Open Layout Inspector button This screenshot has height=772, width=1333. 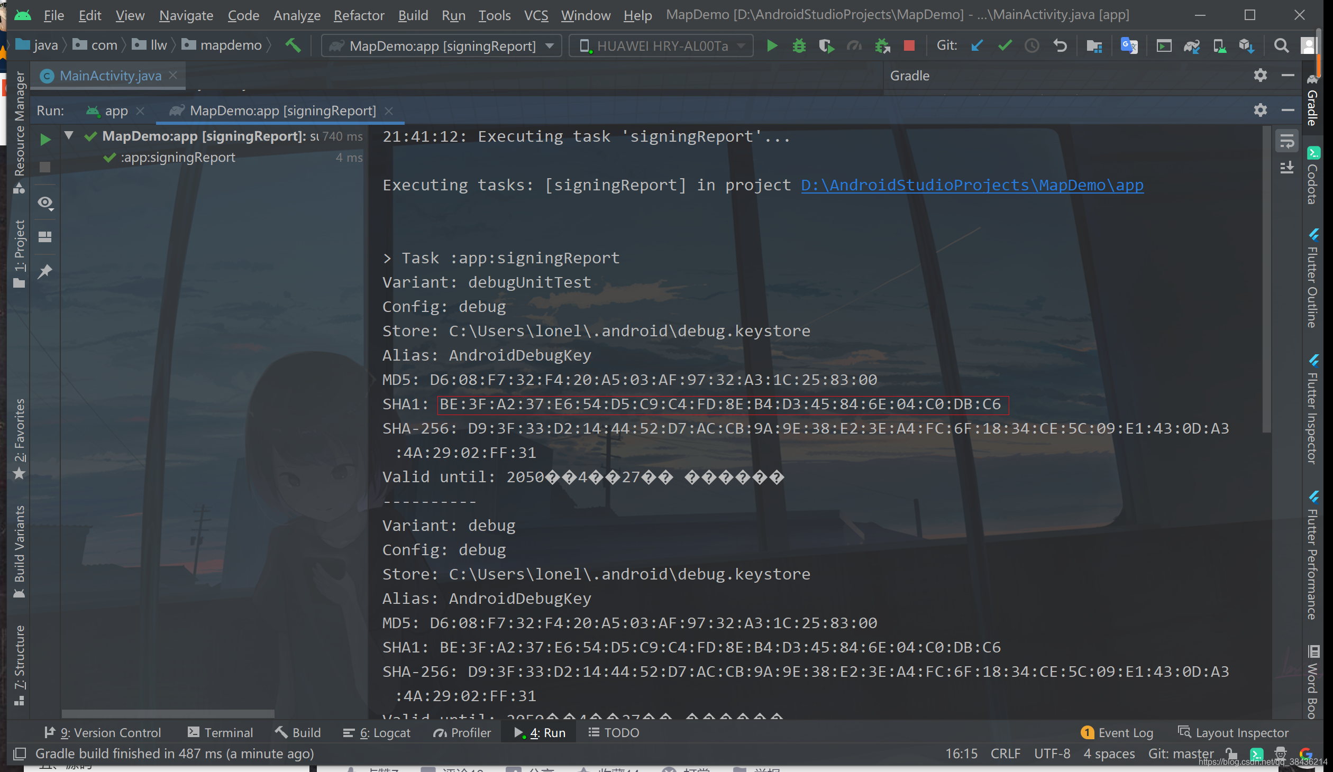(1233, 732)
